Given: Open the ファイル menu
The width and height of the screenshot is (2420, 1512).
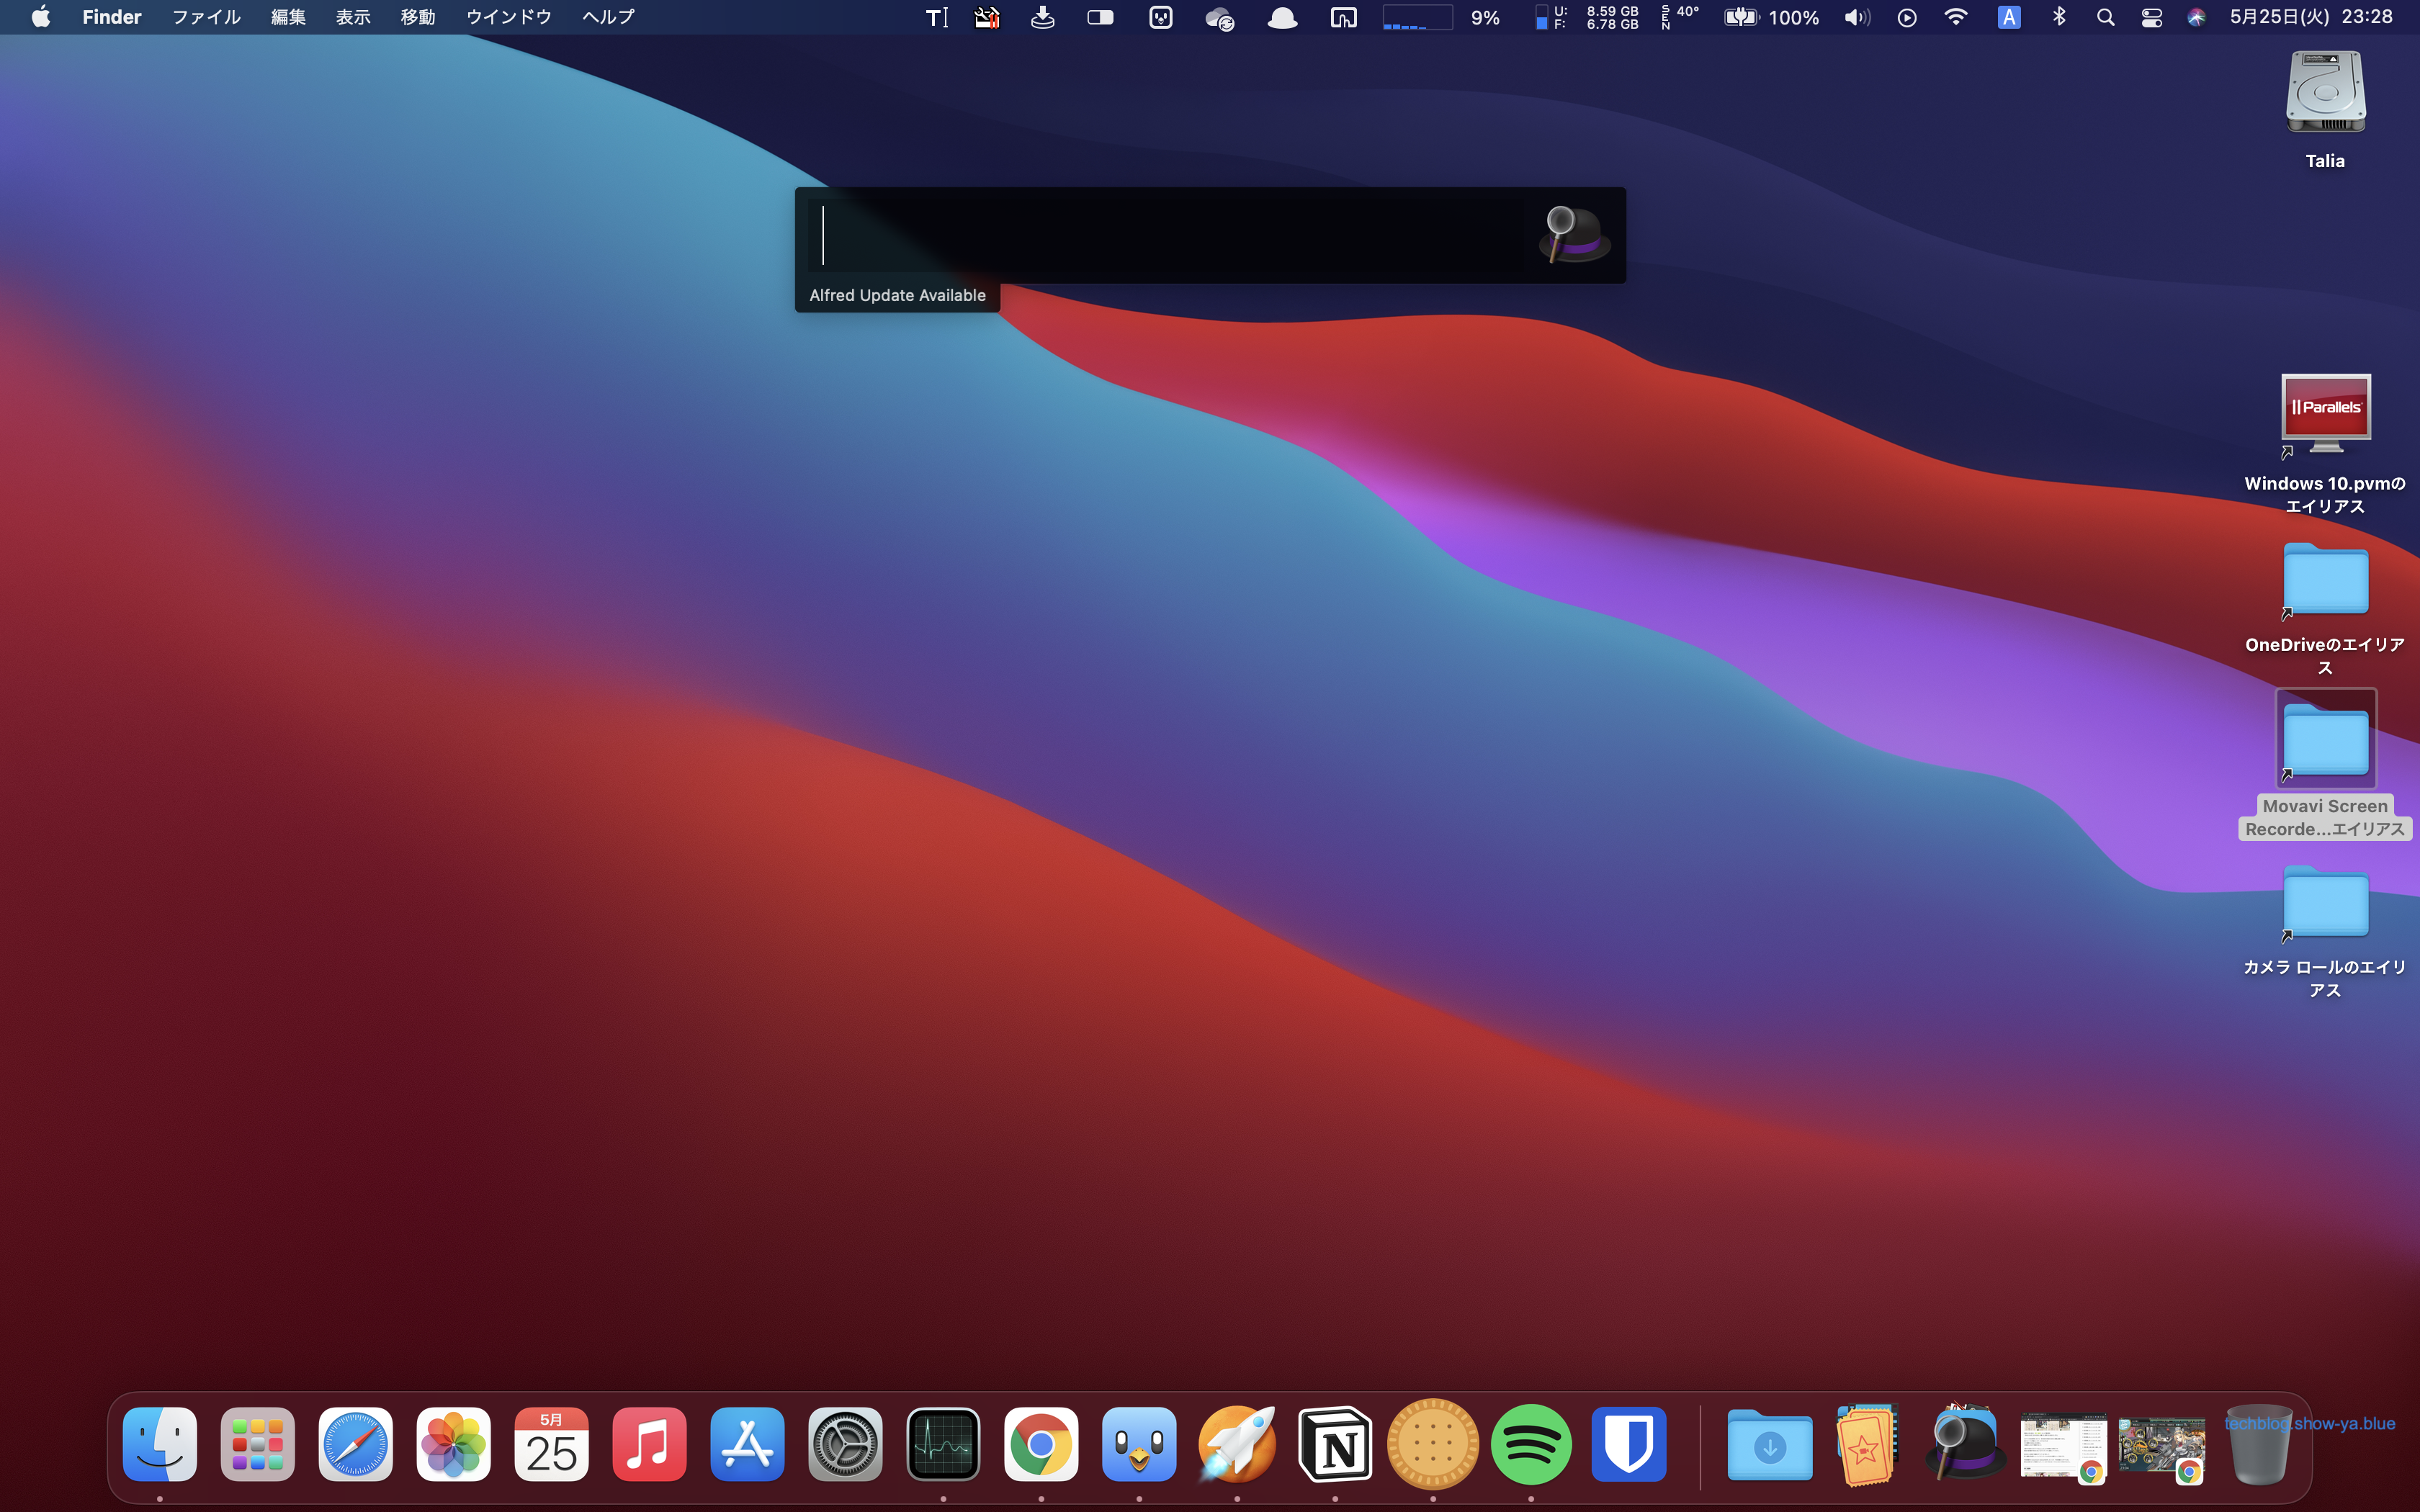Looking at the screenshot, I should [206, 17].
